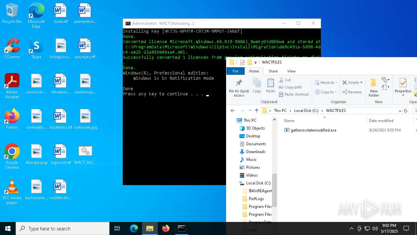
Task: Select the Adobe Acrobat desktop icon
Action: pyautogui.click(x=12, y=86)
